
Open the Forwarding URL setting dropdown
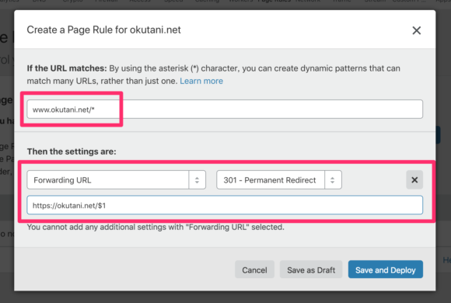116,180
